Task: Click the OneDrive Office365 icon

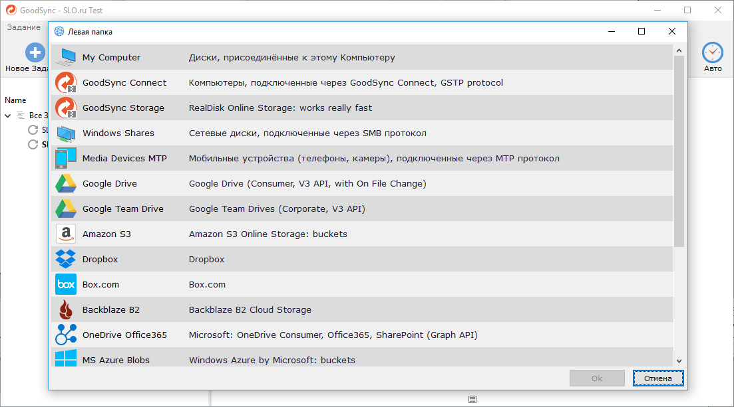Action: coord(65,335)
